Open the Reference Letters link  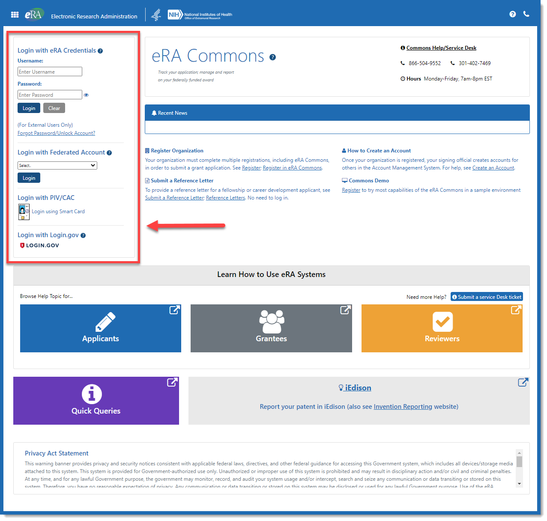225,198
